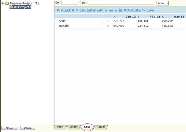Click into the Cell input field

[x=70, y=3]
